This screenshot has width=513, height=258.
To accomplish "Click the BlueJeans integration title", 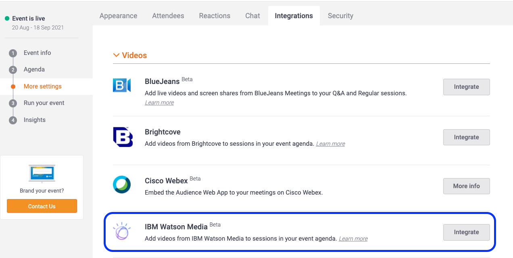I will point(162,82).
